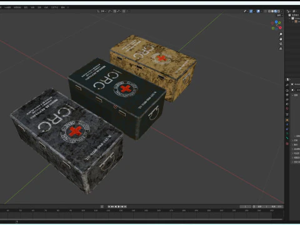Switch perspective/orthographic with the grid button
This screenshot has width=300, height=225.
click(281, 49)
